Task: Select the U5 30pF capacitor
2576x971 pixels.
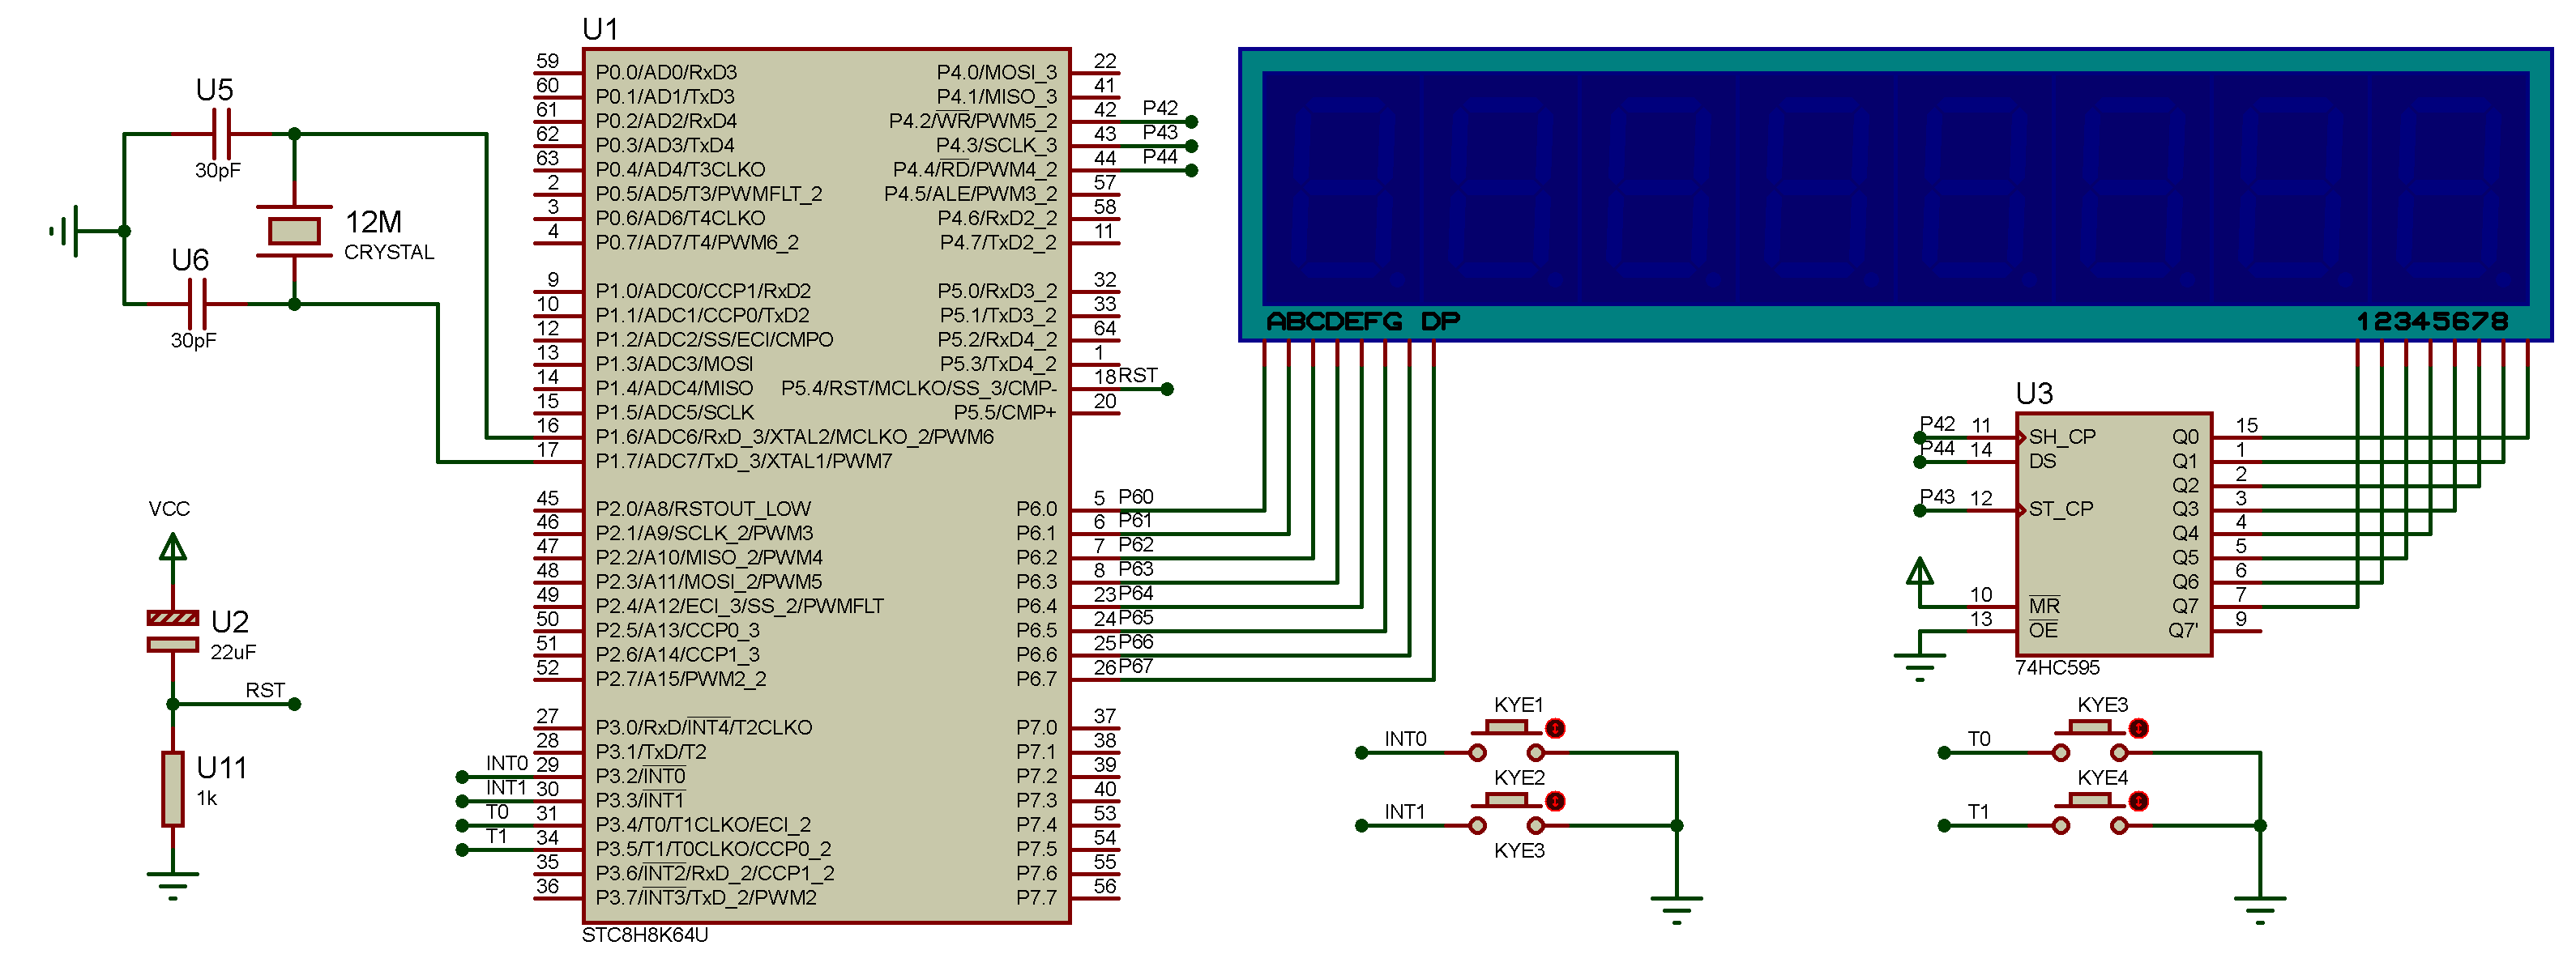Action: (x=222, y=133)
